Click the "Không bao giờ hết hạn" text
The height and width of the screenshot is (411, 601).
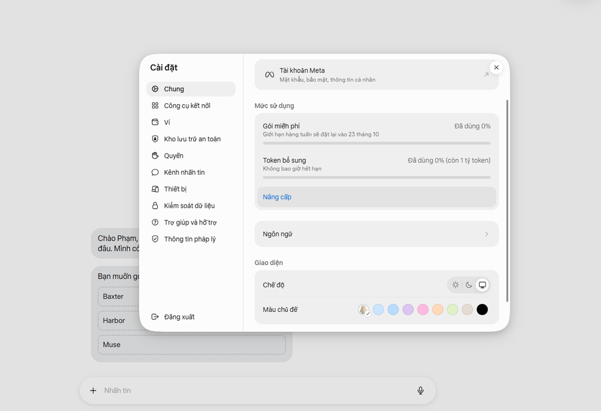292,168
